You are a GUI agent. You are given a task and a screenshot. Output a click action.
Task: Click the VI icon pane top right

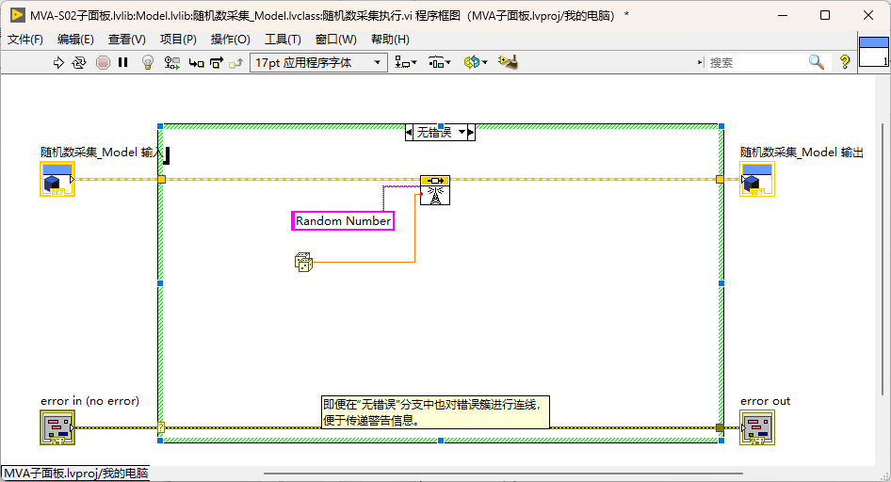[x=874, y=52]
